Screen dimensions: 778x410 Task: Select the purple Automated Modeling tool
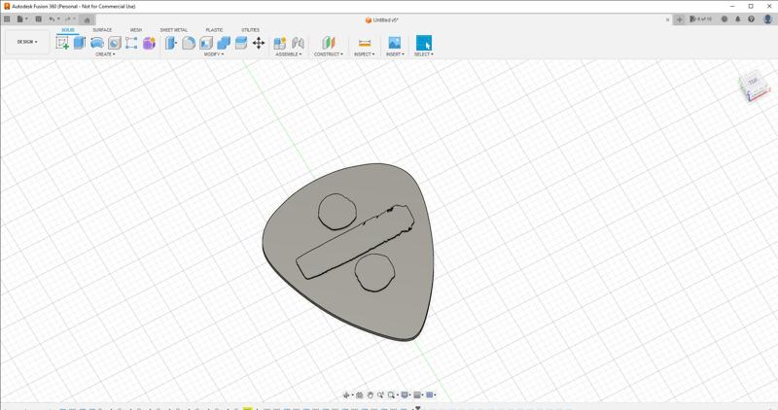tap(149, 43)
